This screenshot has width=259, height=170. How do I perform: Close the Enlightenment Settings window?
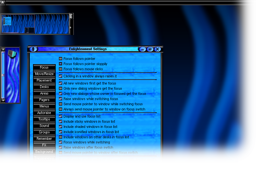coord(157,49)
